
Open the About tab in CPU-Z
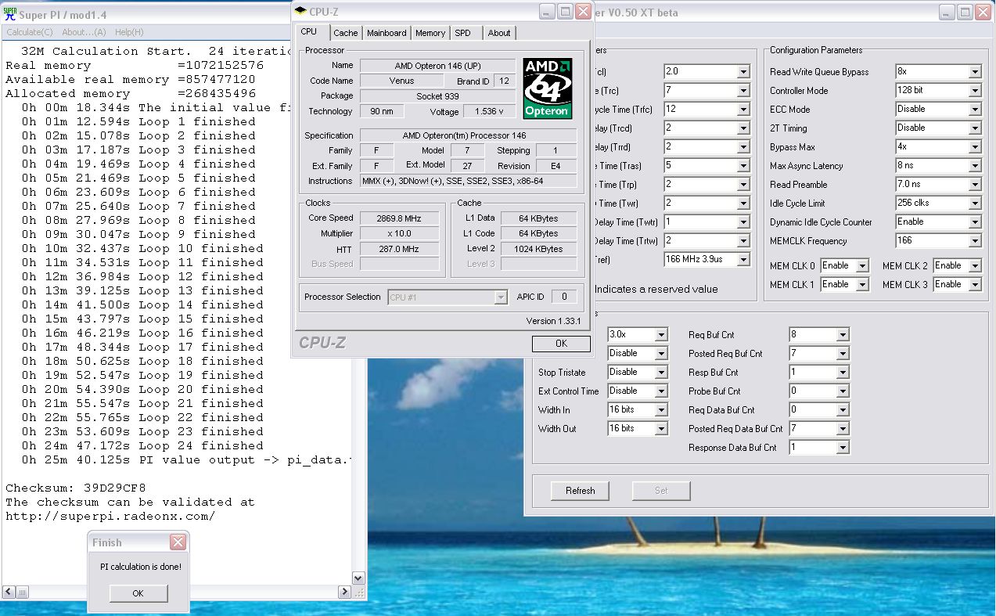point(499,33)
